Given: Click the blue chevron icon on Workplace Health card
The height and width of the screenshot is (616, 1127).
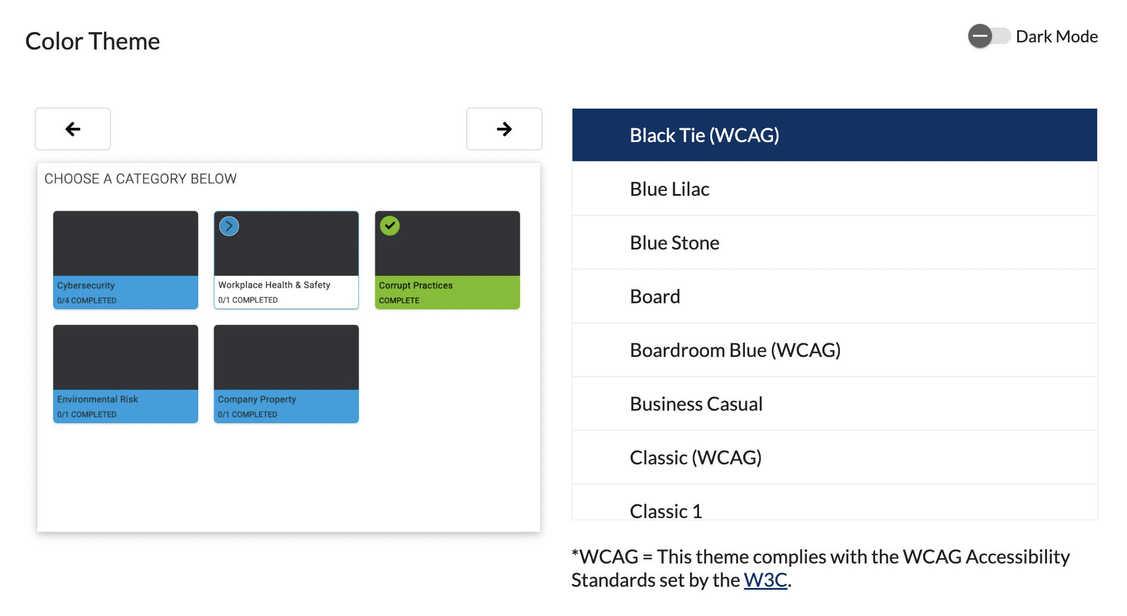Looking at the screenshot, I should 229,226.
